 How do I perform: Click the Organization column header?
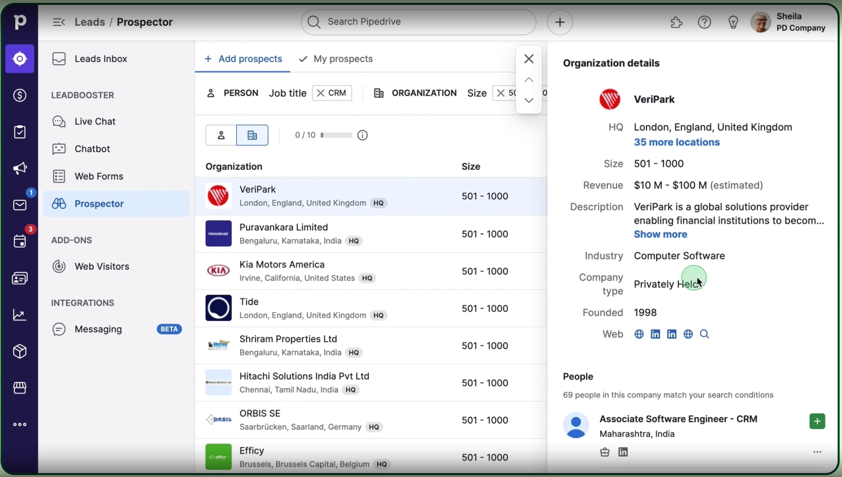pyautogui.click(x=234, y=167)
